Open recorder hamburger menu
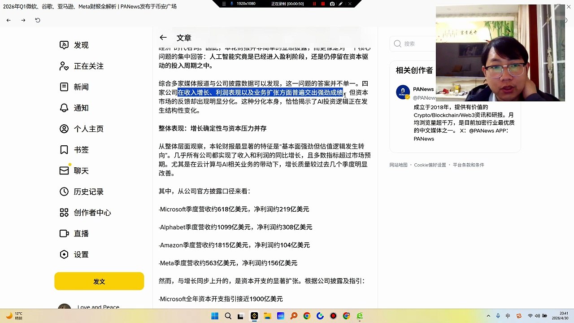The height and width of the screenshot is (323, 574). (224, 4)
